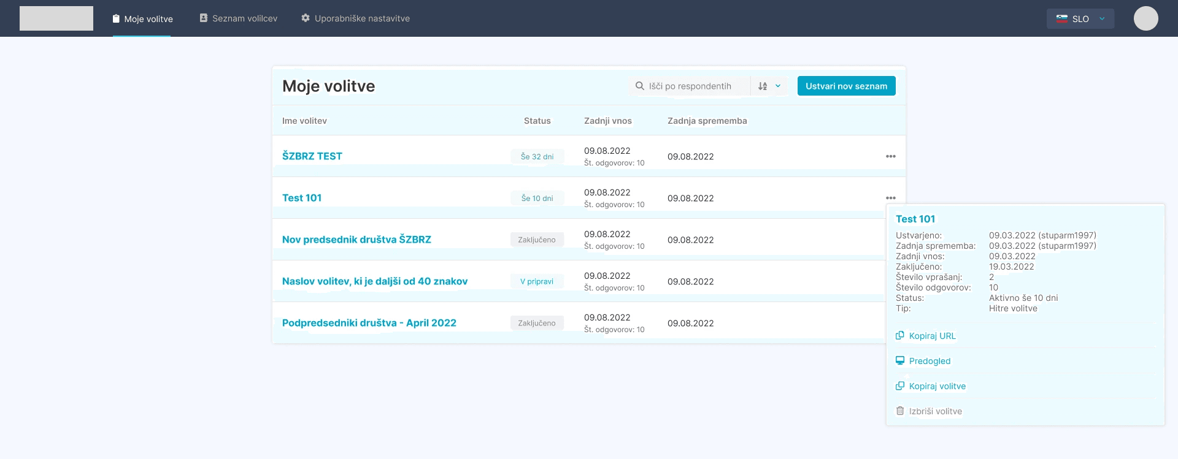Focus the Išči po respondentih search field
This screenshot has width=1178, height=459.
691,86
